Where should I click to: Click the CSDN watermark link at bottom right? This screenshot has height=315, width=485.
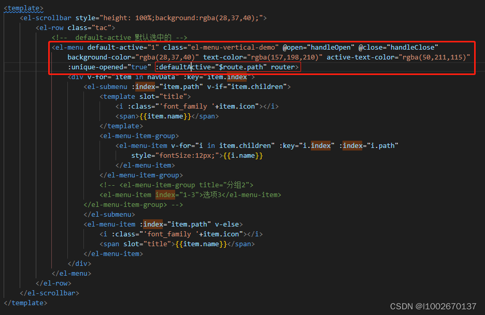(x=433, y=306)
